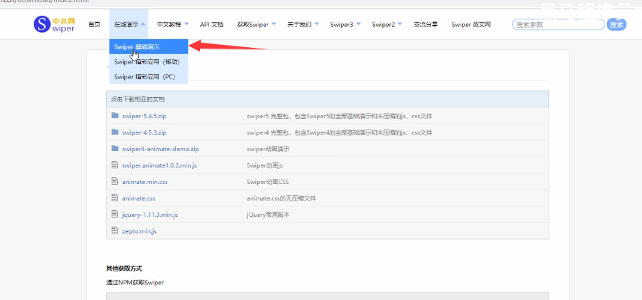
Task: Open animate.min.css link
Action: coord(145,182)
